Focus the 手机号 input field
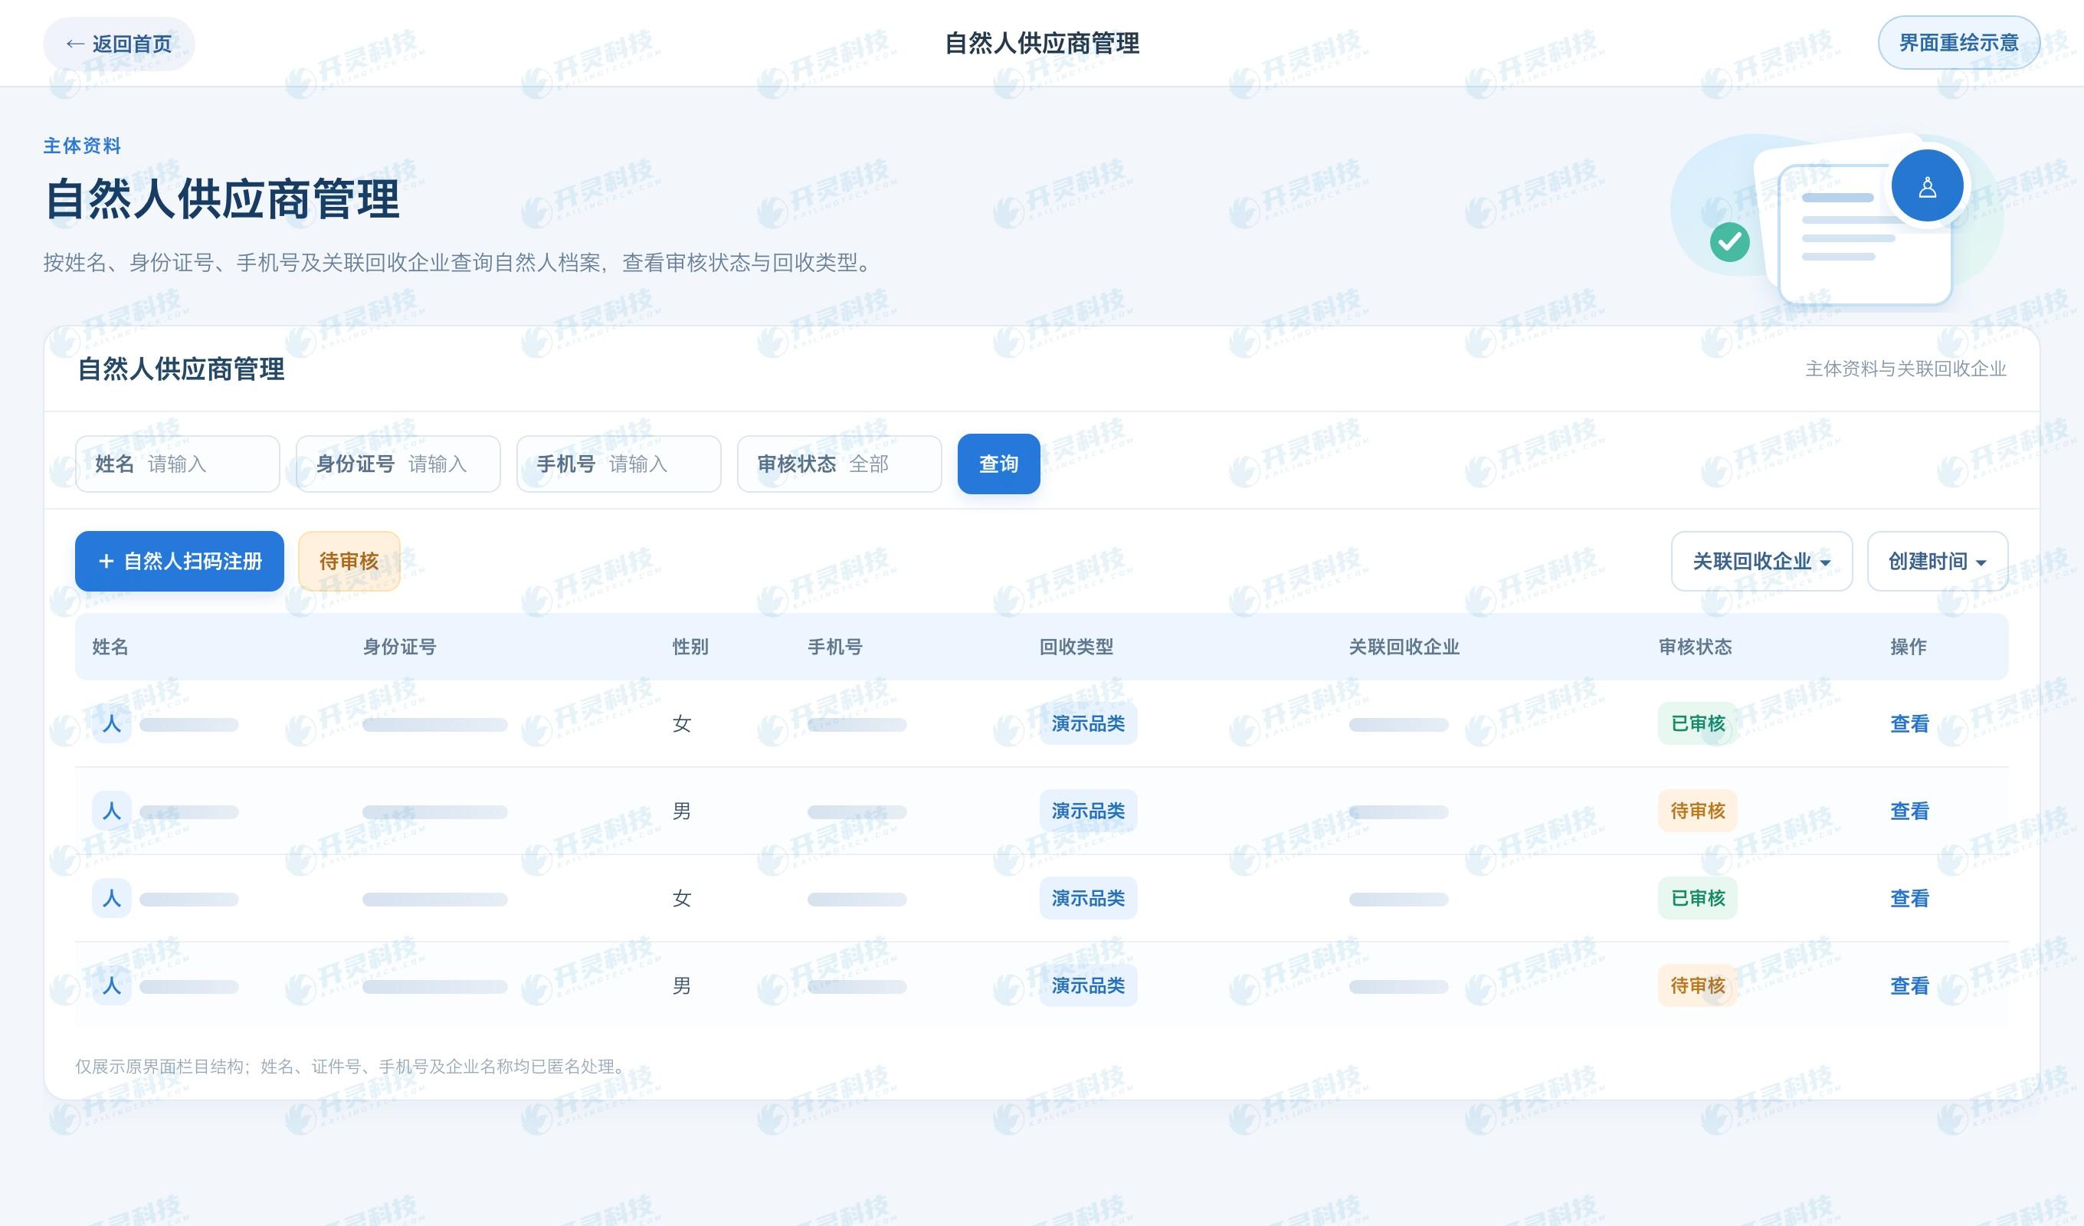 tap(618, 464)
